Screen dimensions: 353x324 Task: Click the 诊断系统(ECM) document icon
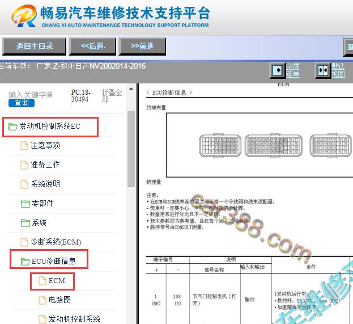[24, 242]
